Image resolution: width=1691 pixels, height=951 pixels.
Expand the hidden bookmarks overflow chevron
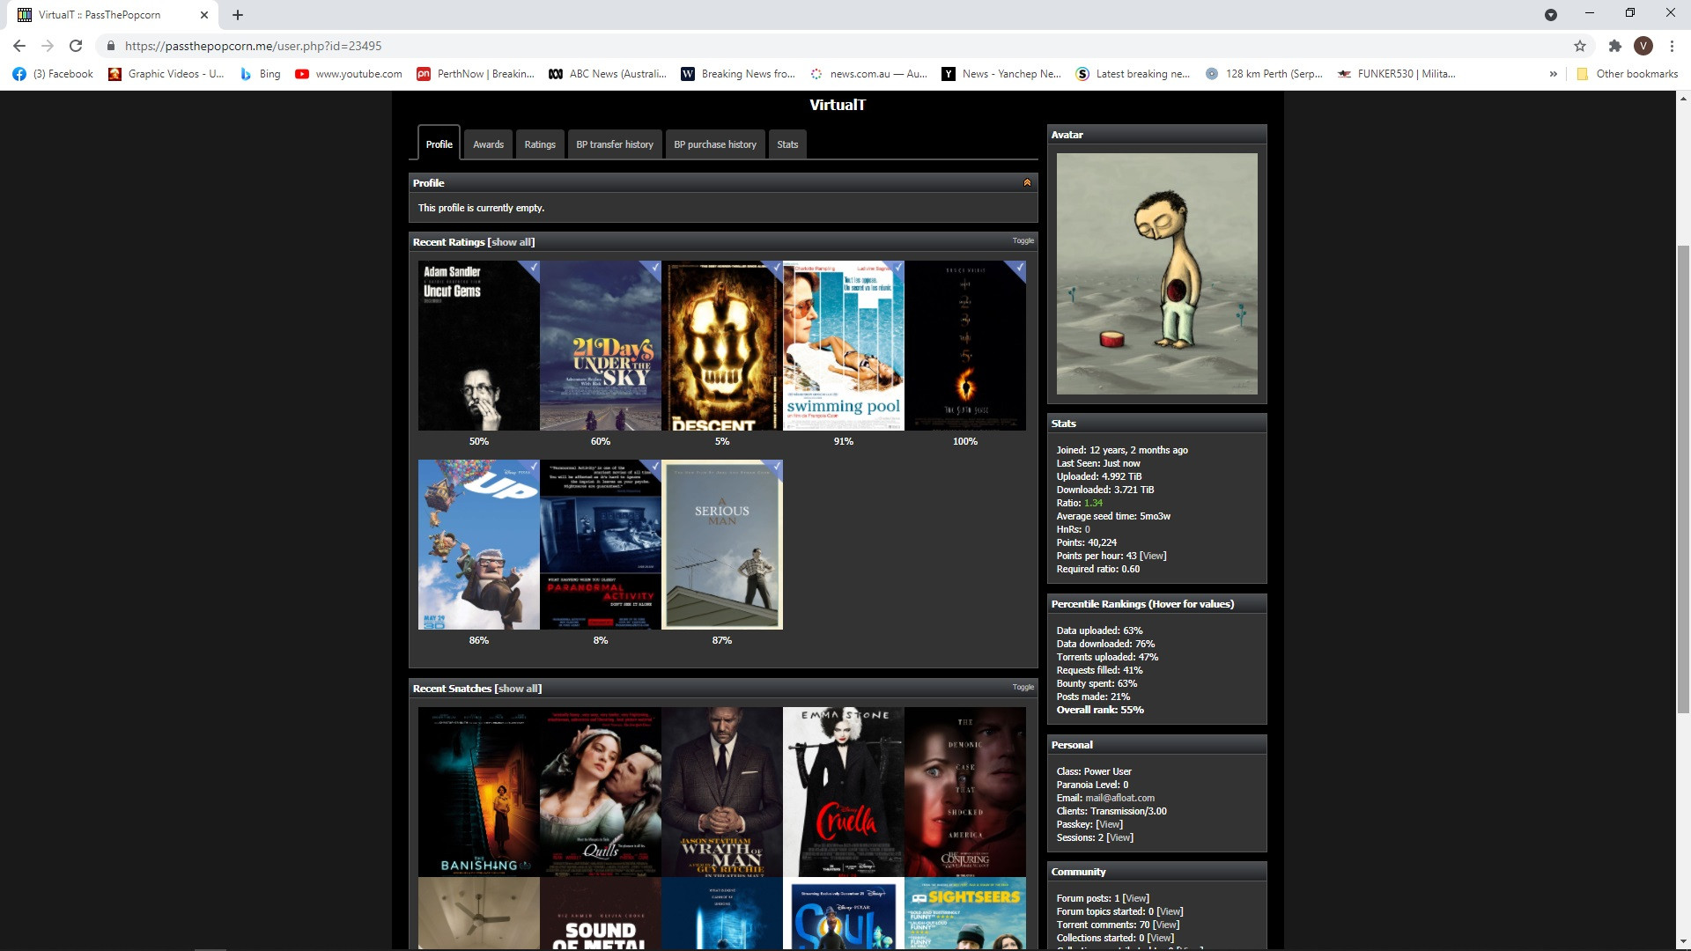tap(1553, 74)
